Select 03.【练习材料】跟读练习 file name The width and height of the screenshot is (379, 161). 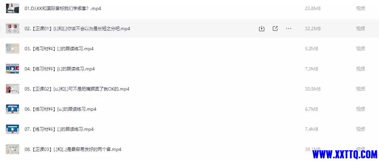point(59,49)
